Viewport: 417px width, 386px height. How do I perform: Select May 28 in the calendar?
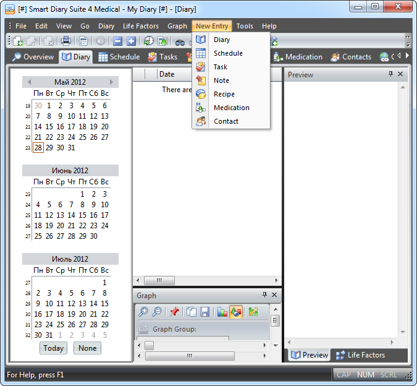tap(38, 147)
